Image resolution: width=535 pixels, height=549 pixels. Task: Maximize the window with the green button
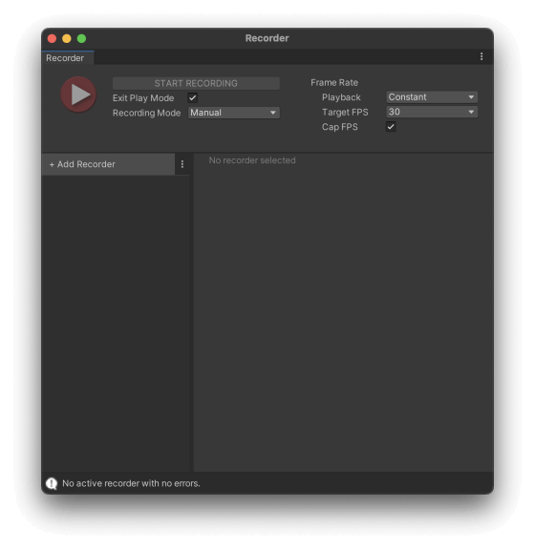click(x=81, y=38)
